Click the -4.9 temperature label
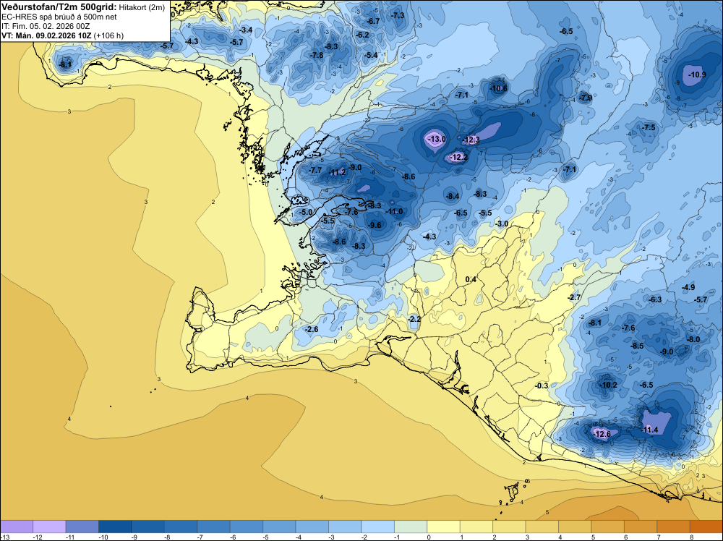Screen dimensions: 723x541 pyautogui.click(x=688, y=287)
